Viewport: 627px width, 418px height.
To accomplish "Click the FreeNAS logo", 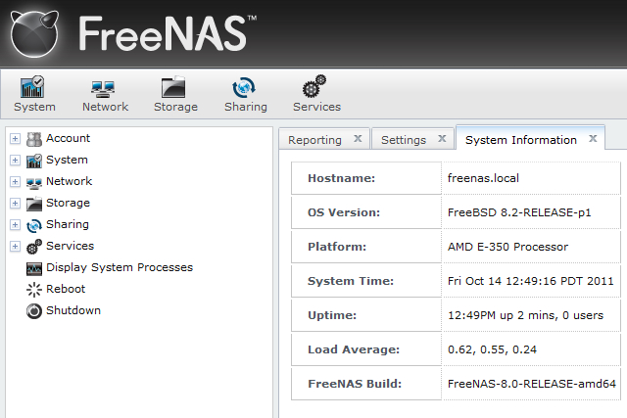I will click(127, 33).
